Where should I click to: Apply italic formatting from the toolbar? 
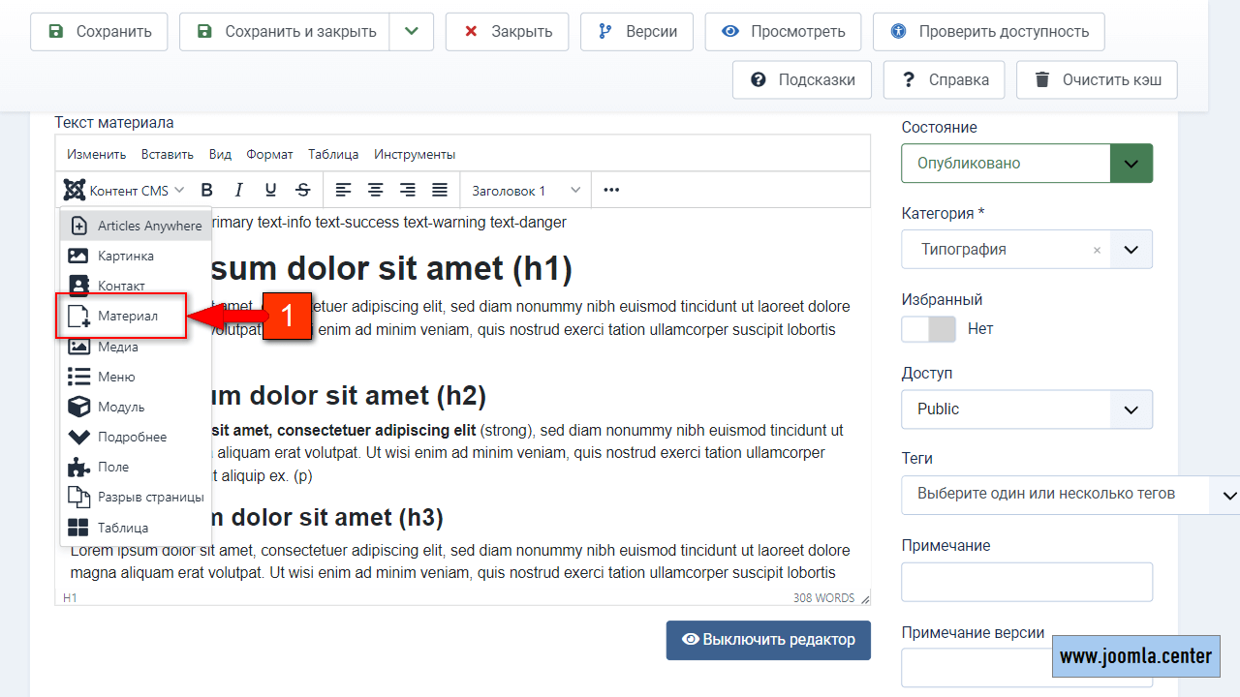click(238, 190)
